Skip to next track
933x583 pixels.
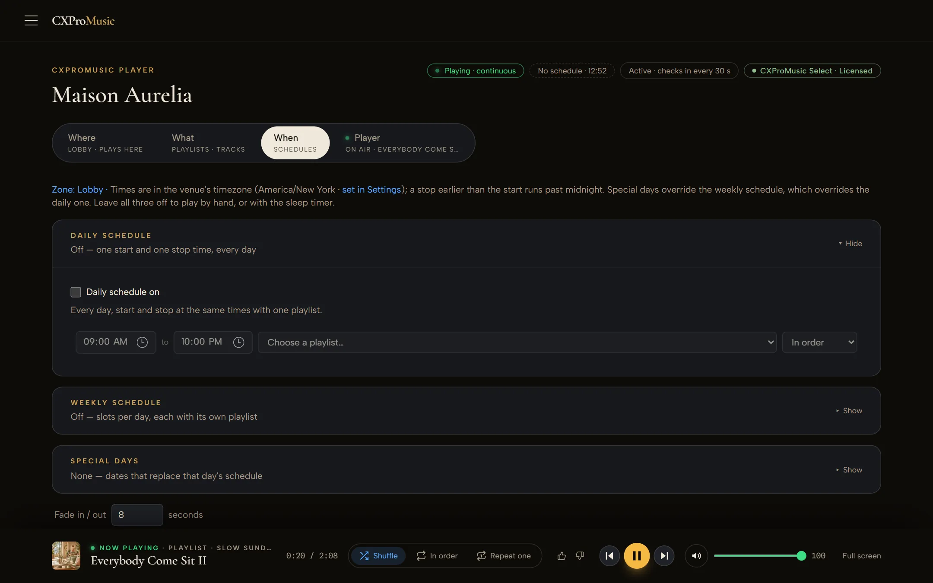point(664,556)
